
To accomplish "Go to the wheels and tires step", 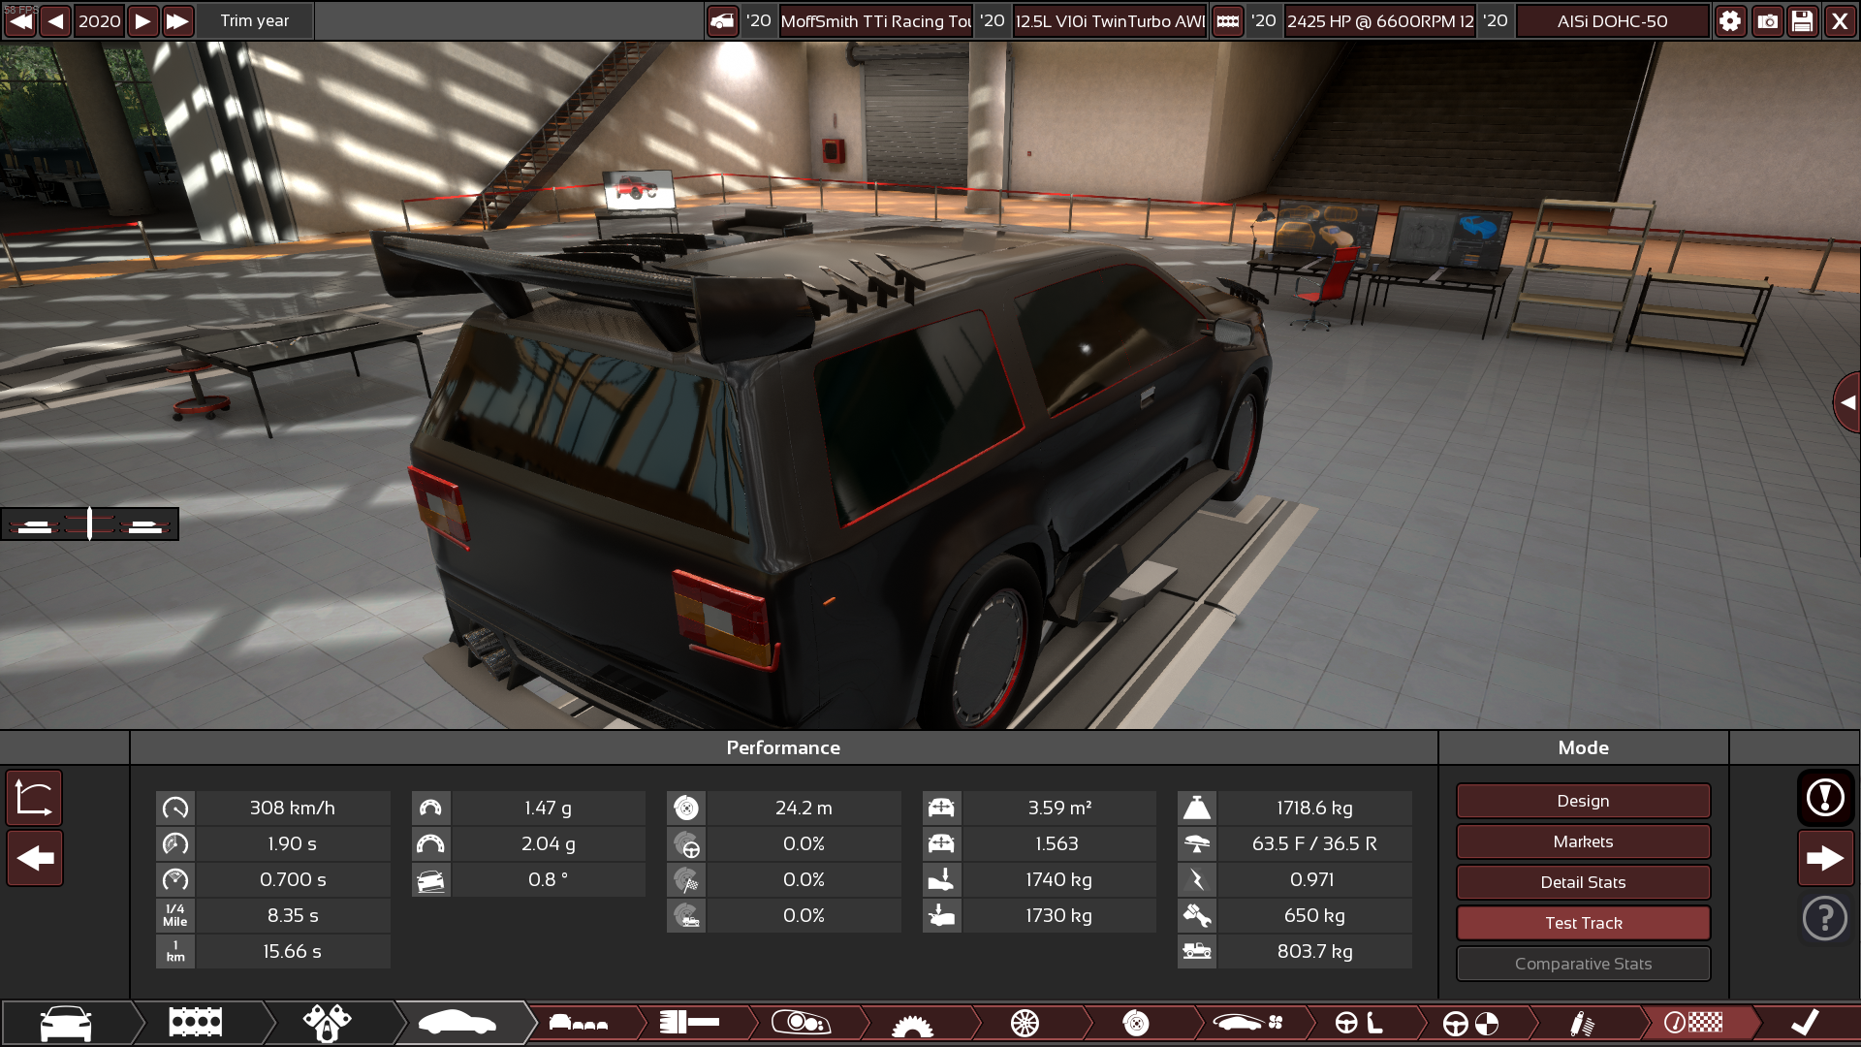I will [1025, 1023].
